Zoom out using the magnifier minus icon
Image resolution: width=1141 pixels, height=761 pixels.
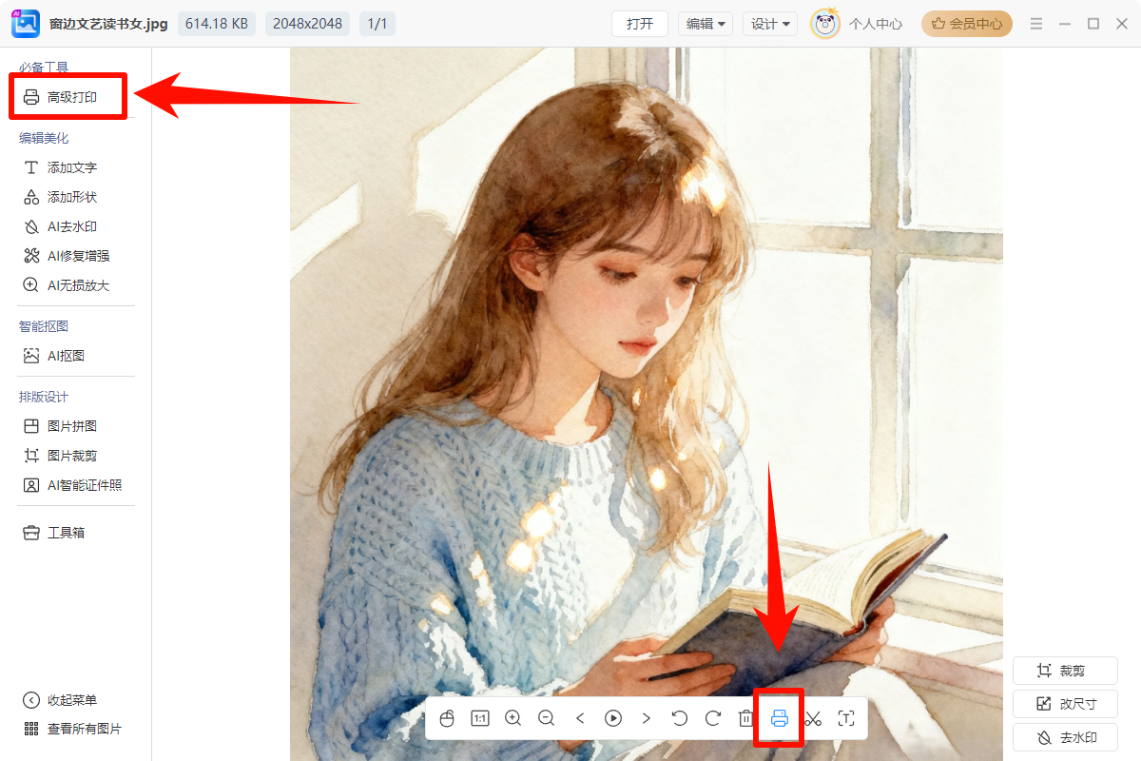tap(546, 718)
